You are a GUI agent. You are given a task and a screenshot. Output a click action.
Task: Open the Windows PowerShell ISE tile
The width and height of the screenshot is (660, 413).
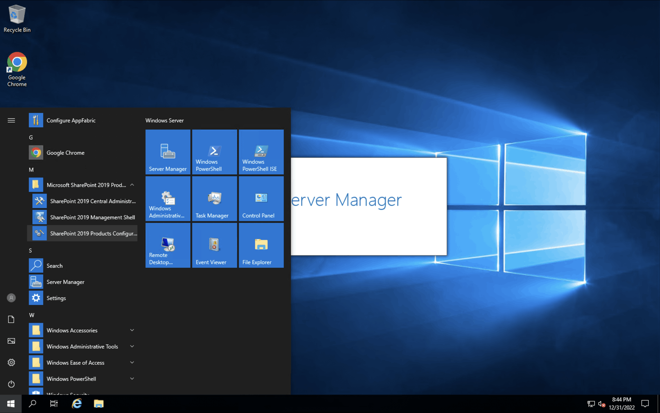261,152
